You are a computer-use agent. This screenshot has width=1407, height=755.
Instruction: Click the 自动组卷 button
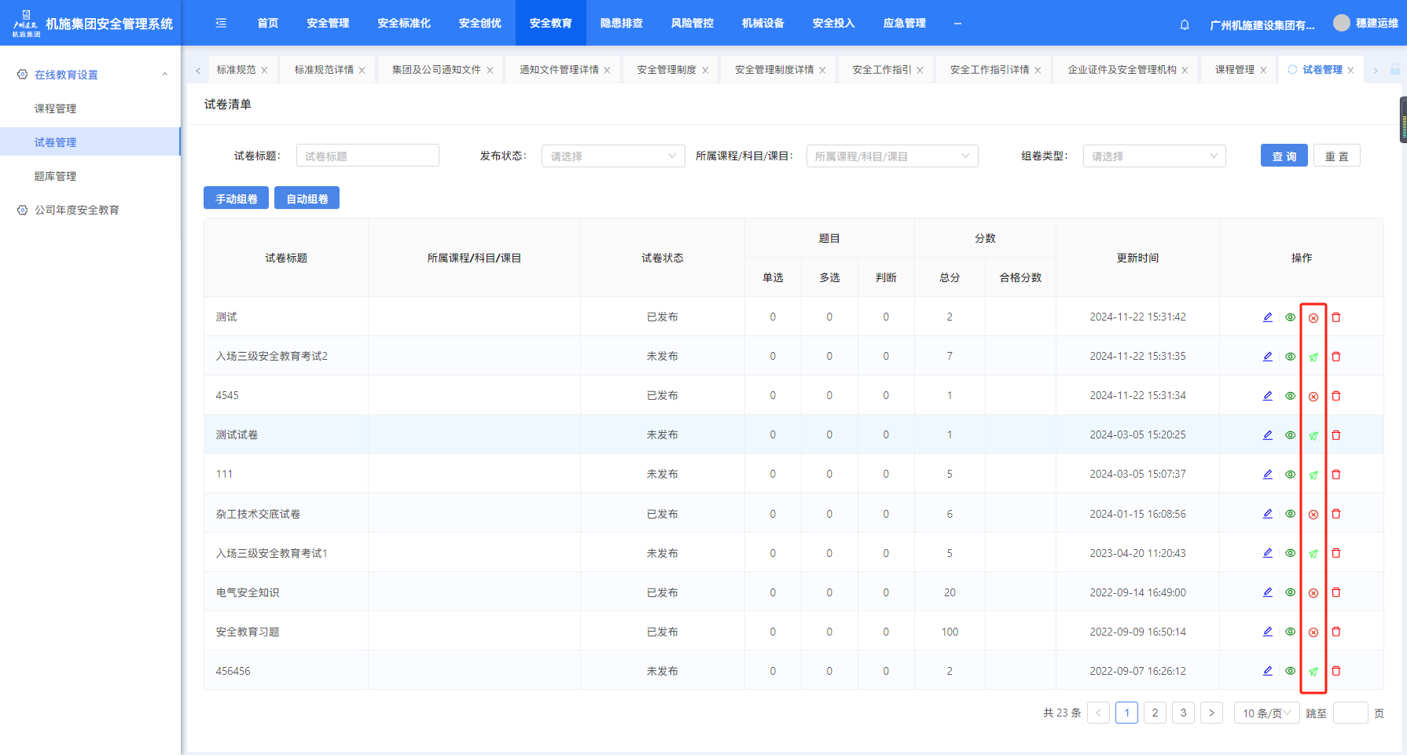pyautogui.click(x=307, y=199)
